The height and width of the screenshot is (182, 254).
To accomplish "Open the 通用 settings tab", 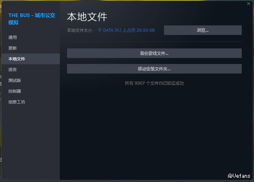I will coord(13,37).
